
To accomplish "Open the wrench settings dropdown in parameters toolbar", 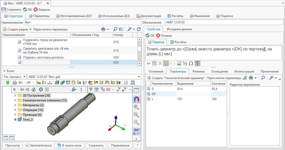I will [276, 78].
